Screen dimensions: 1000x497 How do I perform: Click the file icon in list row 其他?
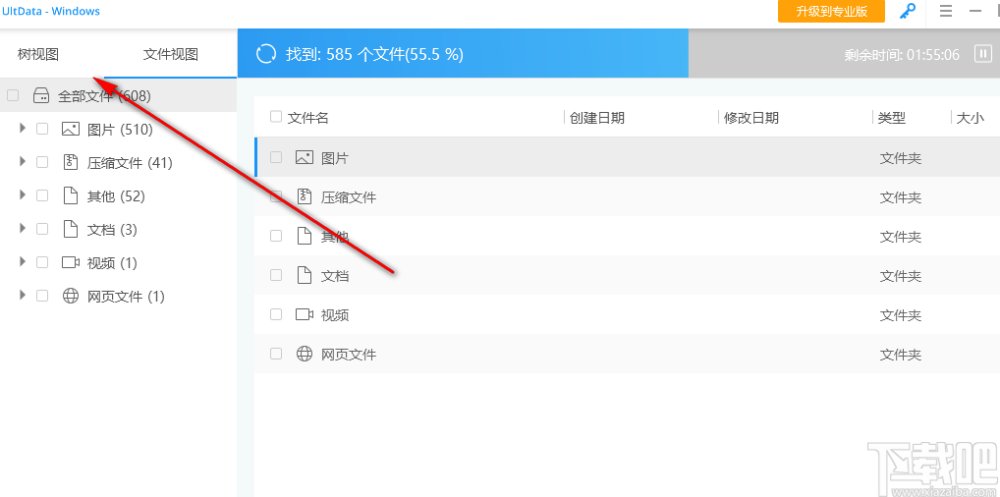tap(305, 236)
